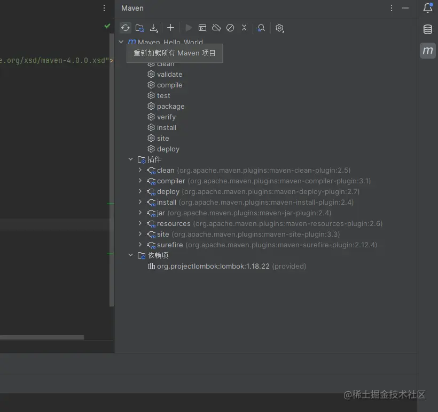This screenshot has width=438, height=412.
Task: Click the maven-4.0.0.xsd text in editor
Action: (73, 60)
